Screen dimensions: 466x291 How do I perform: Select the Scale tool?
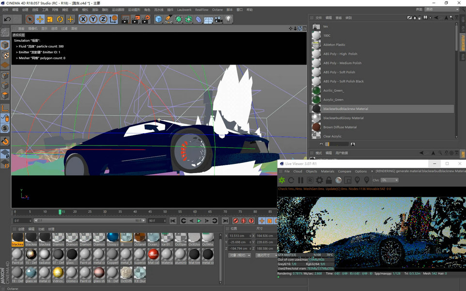click(50, 19)
